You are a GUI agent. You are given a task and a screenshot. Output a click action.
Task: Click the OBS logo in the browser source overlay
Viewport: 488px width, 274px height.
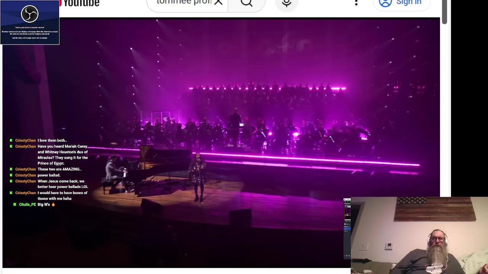coord(30,14)
